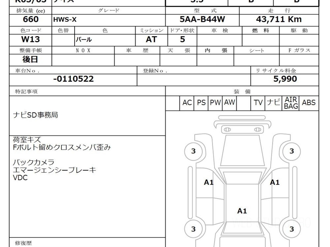Click rear-left tire marker 3
Screen dimensions: 330x247
[x=193, y=229]
